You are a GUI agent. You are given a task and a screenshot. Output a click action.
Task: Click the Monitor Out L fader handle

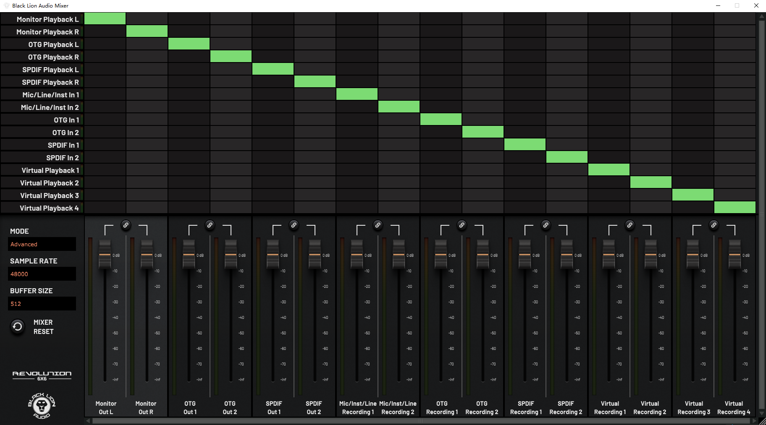(x=105, y=255)
